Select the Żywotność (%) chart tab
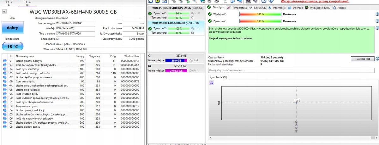The image size is (379, 145). tap(218, 77)
